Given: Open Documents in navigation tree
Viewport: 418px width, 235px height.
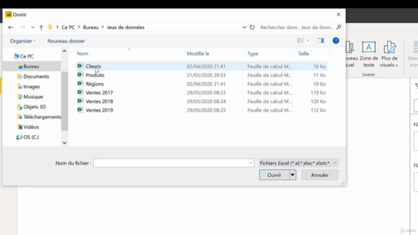Looking at the screenshot, I should [37, 76].
